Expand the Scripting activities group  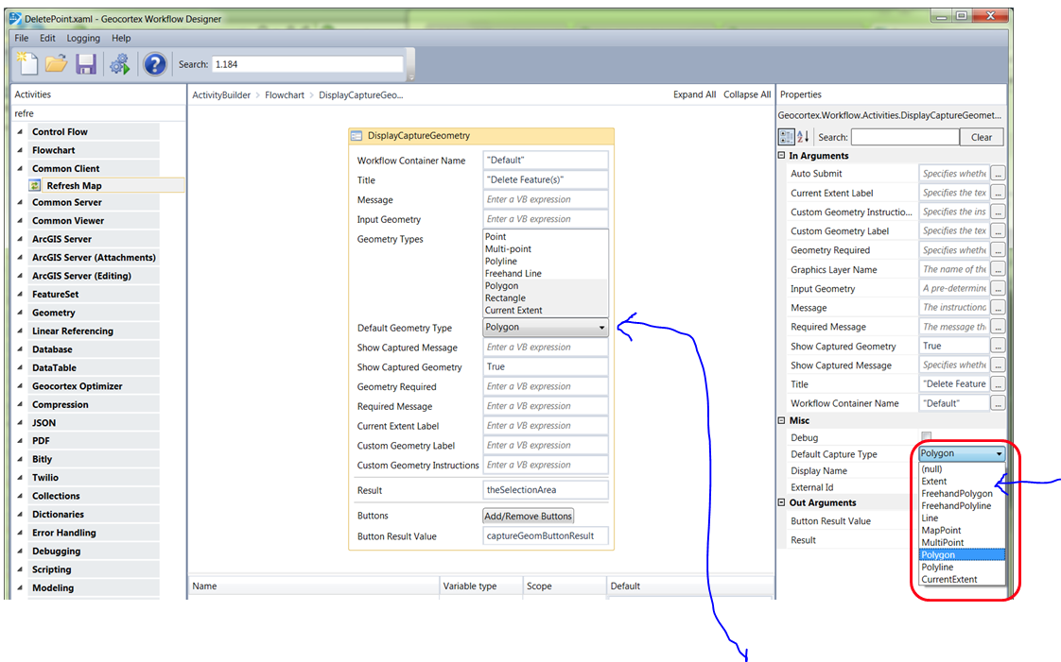pos(20,569)
